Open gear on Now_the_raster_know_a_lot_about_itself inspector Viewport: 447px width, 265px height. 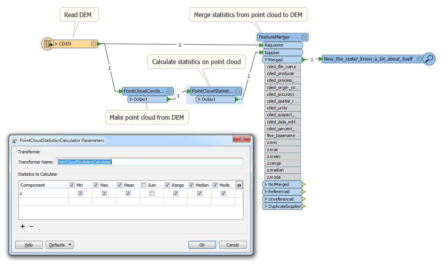(x=419, y=59)
